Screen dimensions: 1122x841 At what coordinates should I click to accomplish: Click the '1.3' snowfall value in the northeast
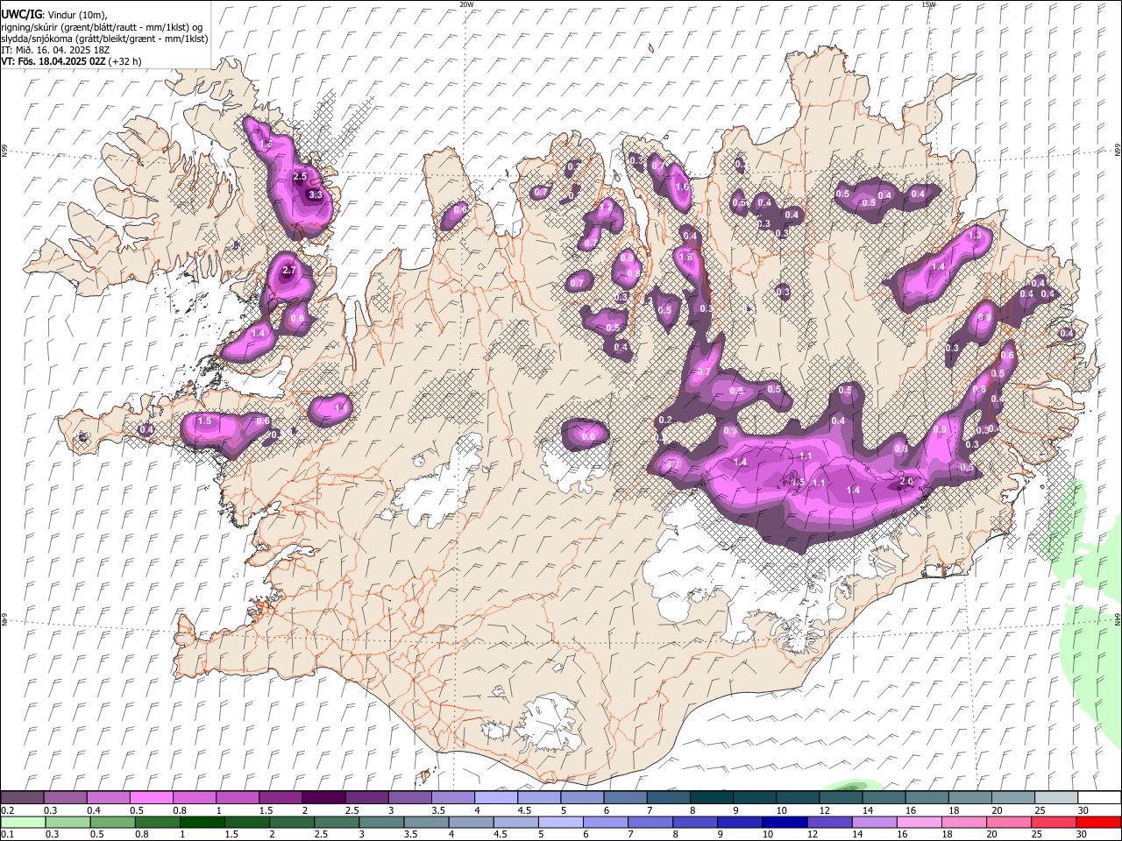(975, 236)
